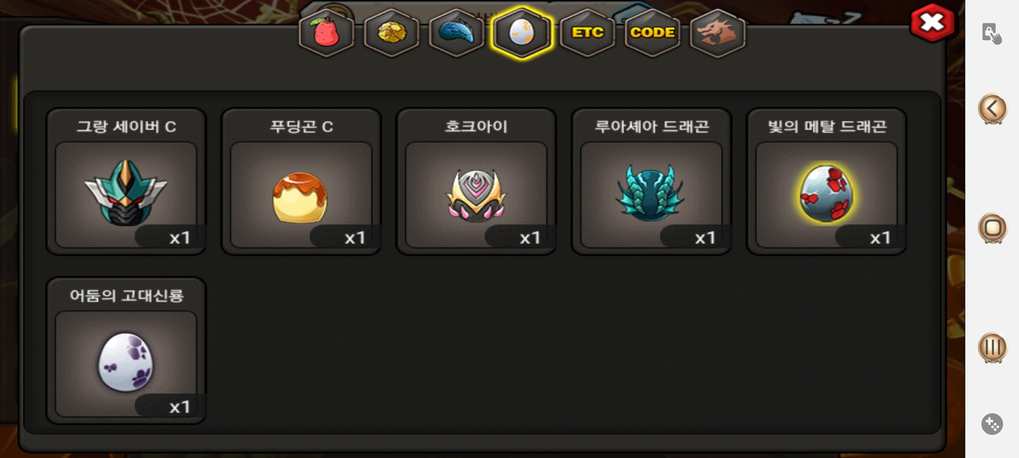Select the highlighted egg tab

coord(522,33)
